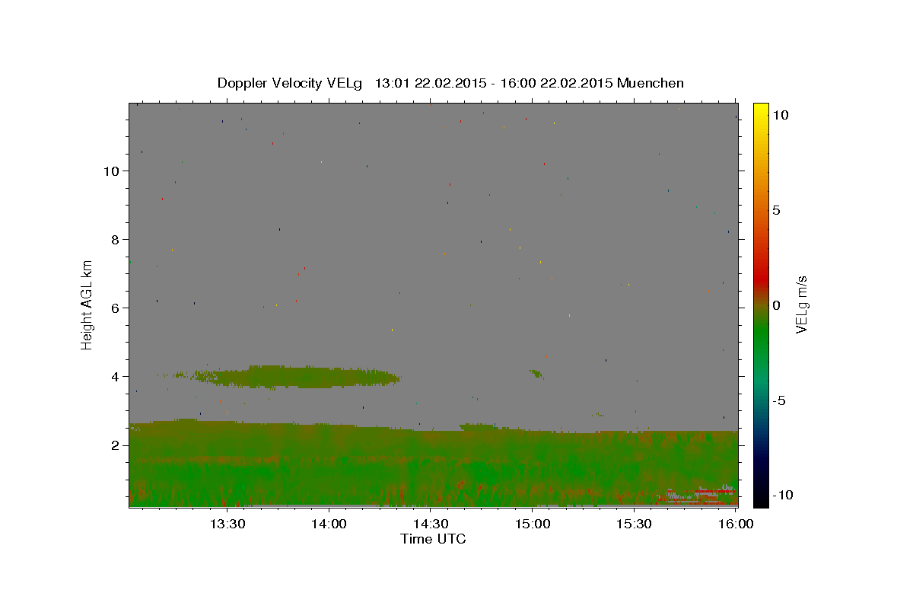Click the plot title 'Doppler Velocity VELg'
Viewport: 913px width, 609px height.
coord(289,83)
